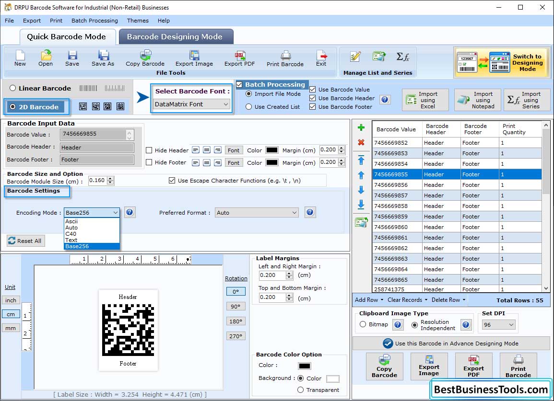Toggle Use Escape Character Functions checkbox
The image size is (554, 401).
click(x=172, y=181)
